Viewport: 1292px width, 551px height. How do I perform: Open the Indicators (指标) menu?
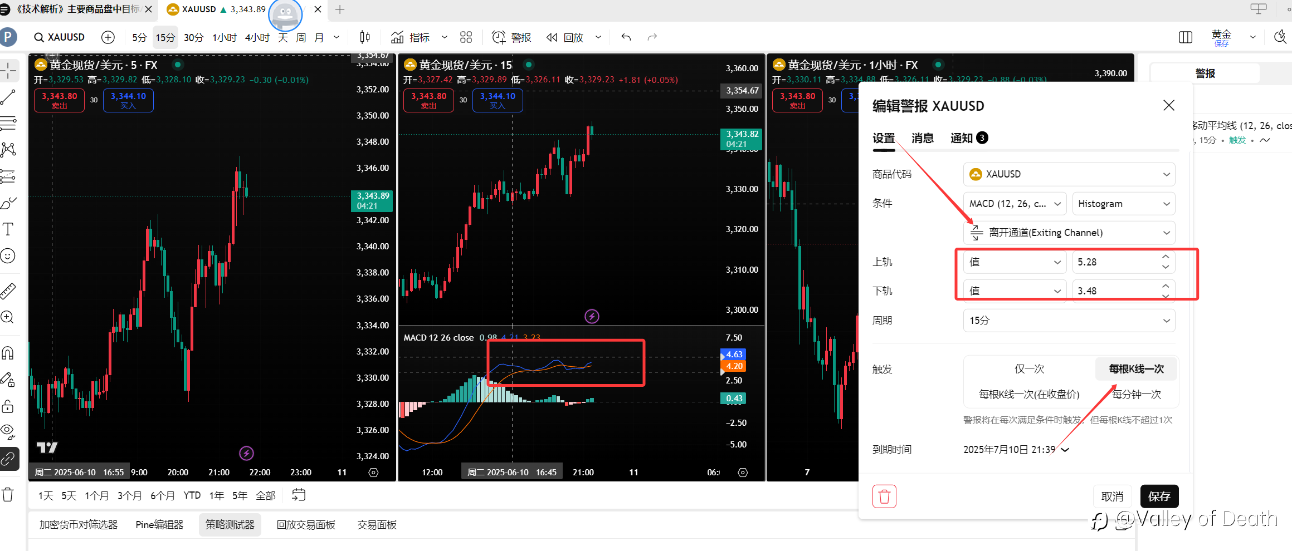(x=411, y=37)
